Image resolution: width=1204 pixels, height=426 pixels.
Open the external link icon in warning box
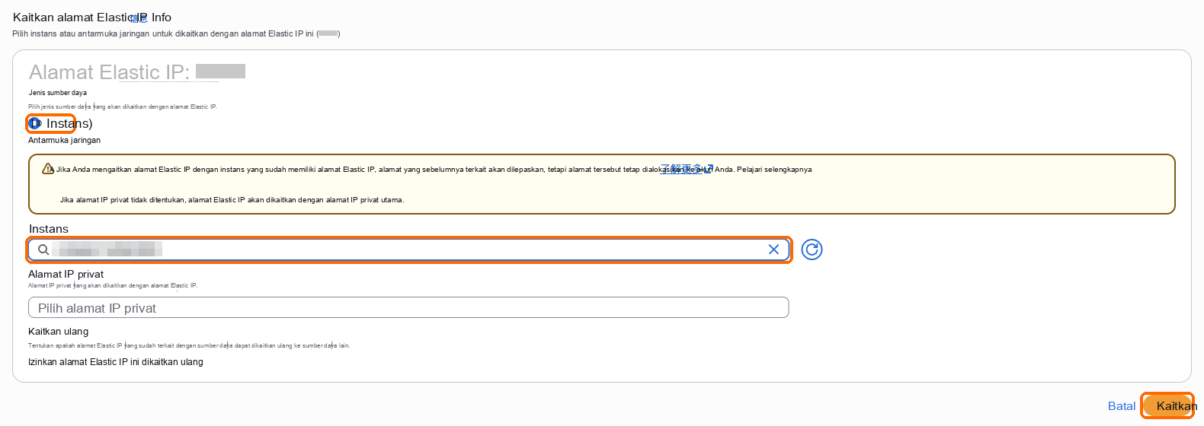point(708,169)
